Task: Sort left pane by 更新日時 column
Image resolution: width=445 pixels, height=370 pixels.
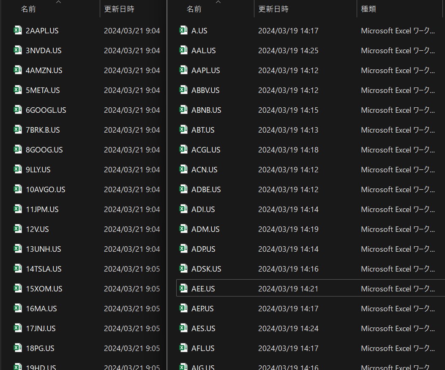Action: (119, 9)
